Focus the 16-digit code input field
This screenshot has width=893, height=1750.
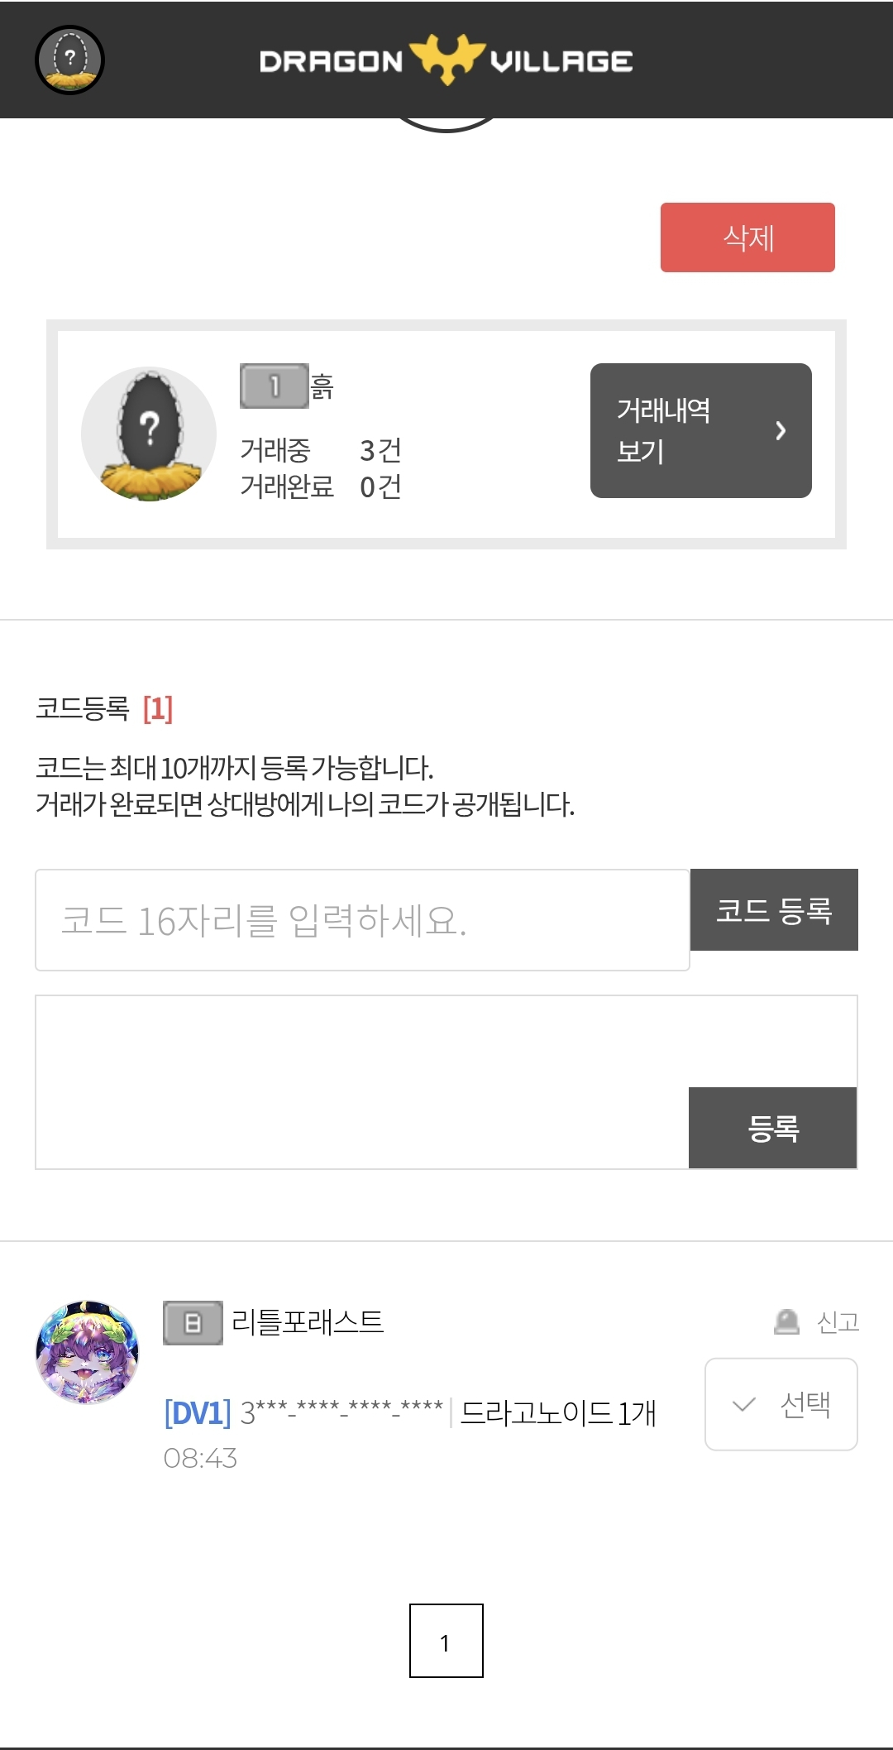pyautogui.click(x=362, y=920)
